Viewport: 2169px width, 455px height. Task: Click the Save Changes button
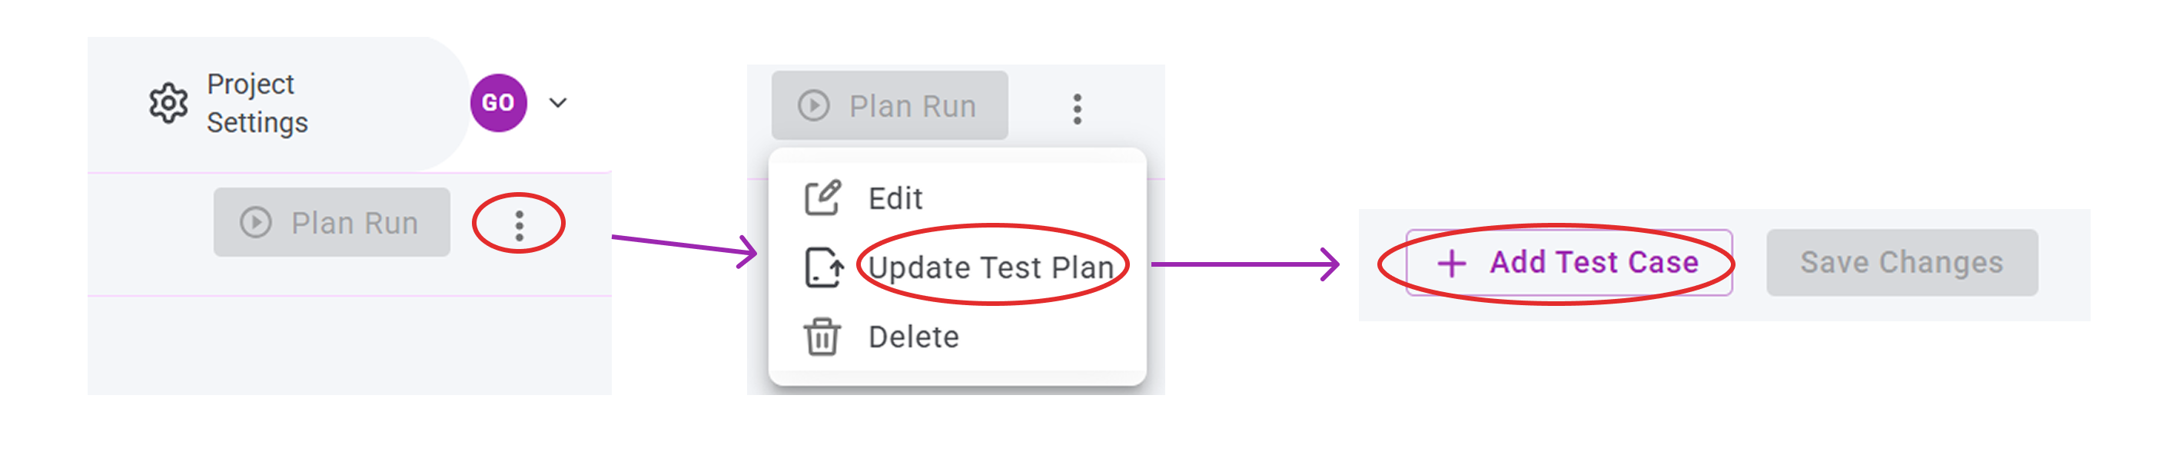tap(1902, 263)
